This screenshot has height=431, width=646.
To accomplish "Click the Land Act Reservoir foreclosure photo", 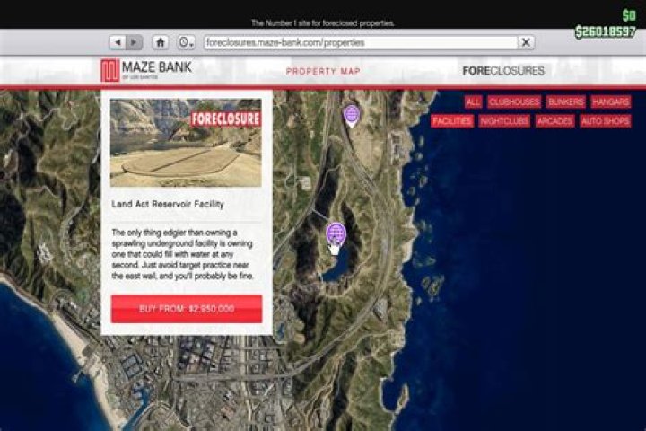I will [186, 143].
